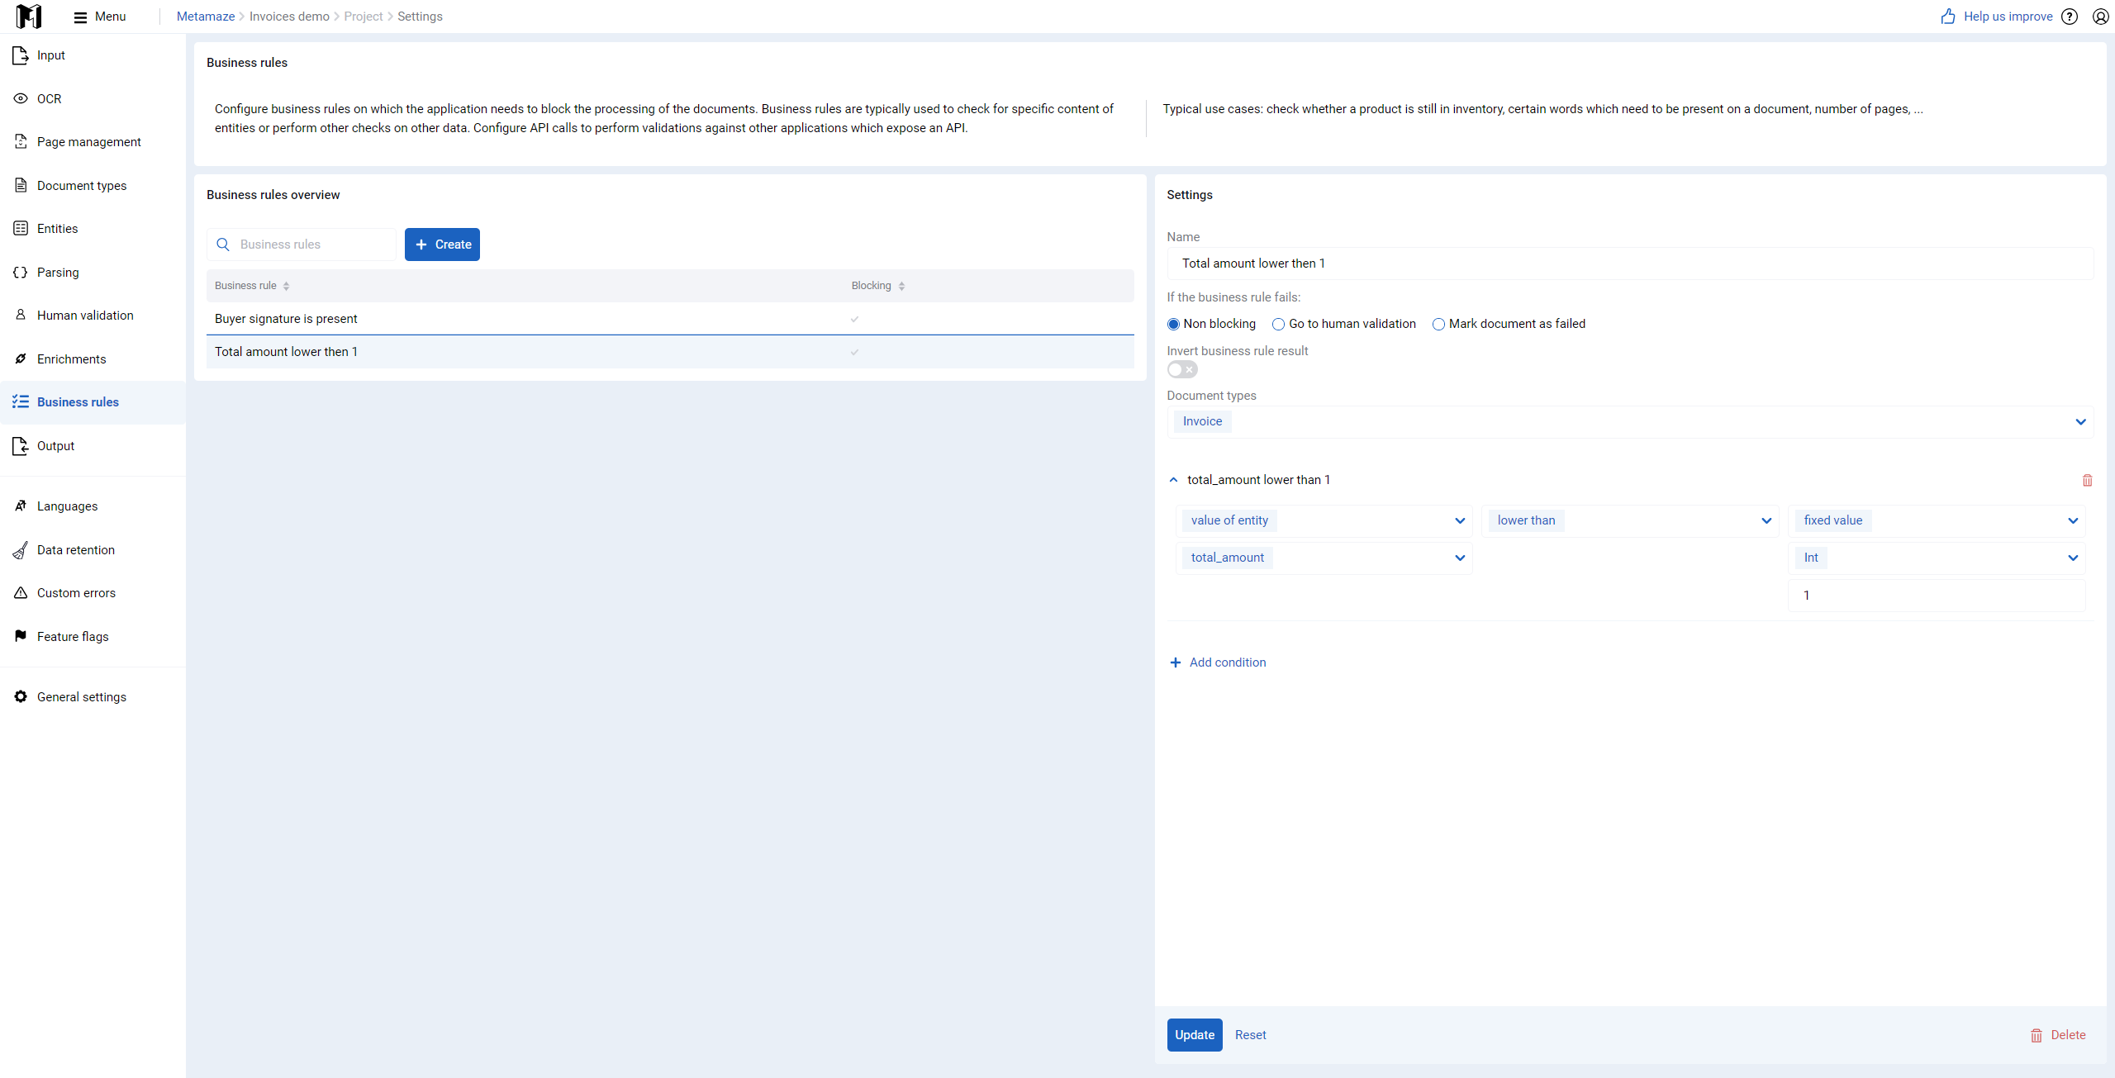This screenshot has height=1078, width=2115.
Task: Click the Metamaze logo icon
Action: coord(29,17)
